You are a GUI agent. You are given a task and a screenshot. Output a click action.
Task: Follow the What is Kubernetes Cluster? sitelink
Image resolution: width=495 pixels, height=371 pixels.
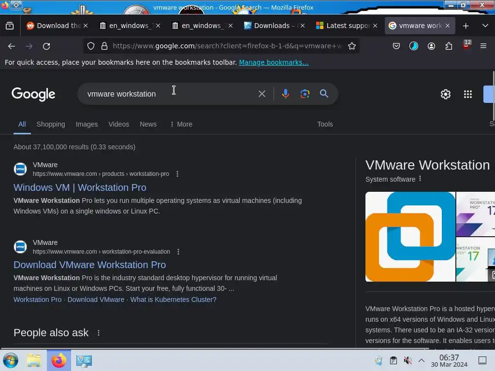click(174, 300)
